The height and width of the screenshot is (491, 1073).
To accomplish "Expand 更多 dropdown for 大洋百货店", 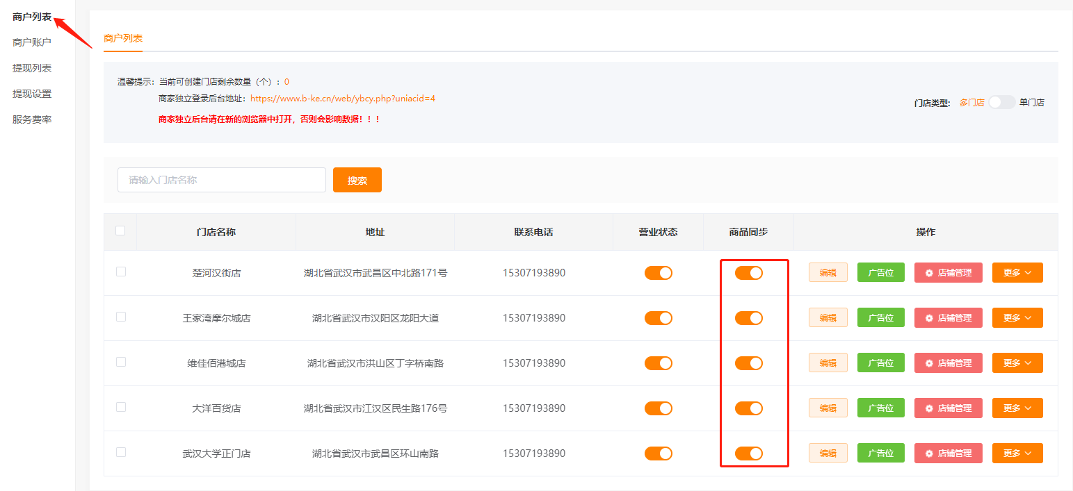I will point(1017,408).
